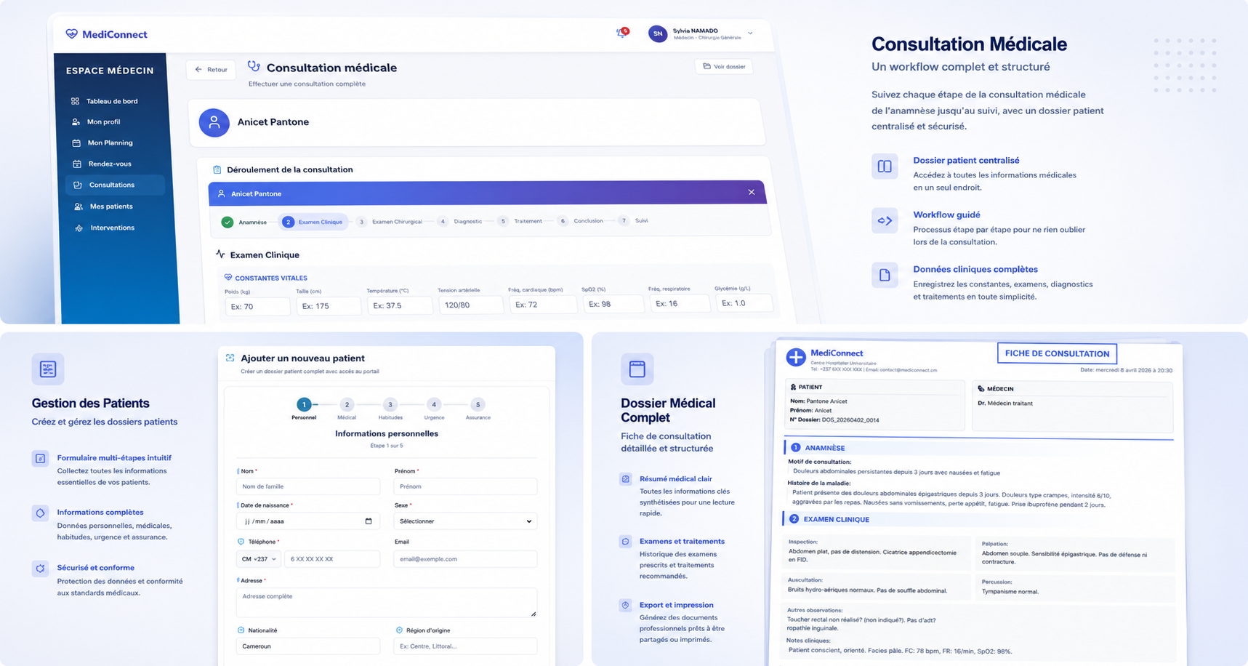This screenshot has height=666, width=1248.
Task: Expand the Sylvia NAMADO account menu chevron
Action: 750,33
